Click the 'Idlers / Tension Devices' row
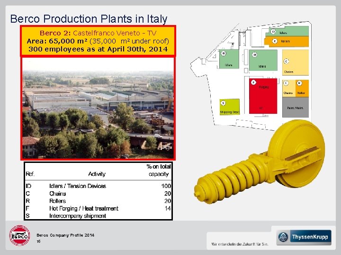Image resolution: width=341 pixels, height=255 pixels. pyautogui.click(x=99, y=186)
